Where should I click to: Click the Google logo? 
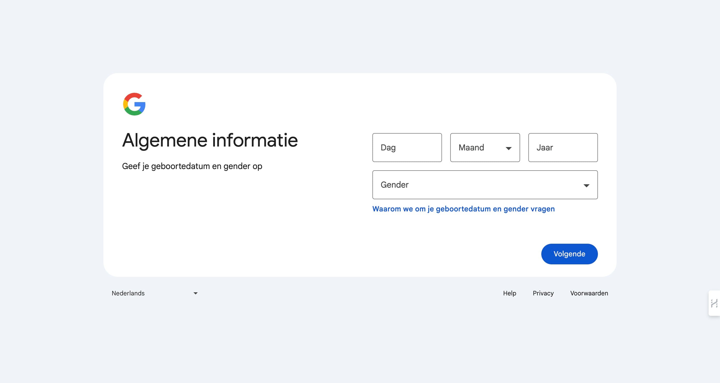coord(134,104)
